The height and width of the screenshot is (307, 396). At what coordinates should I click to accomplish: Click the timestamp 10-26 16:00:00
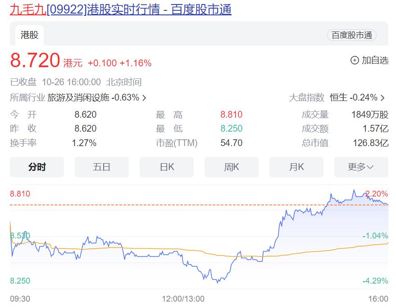pos(71,82)
